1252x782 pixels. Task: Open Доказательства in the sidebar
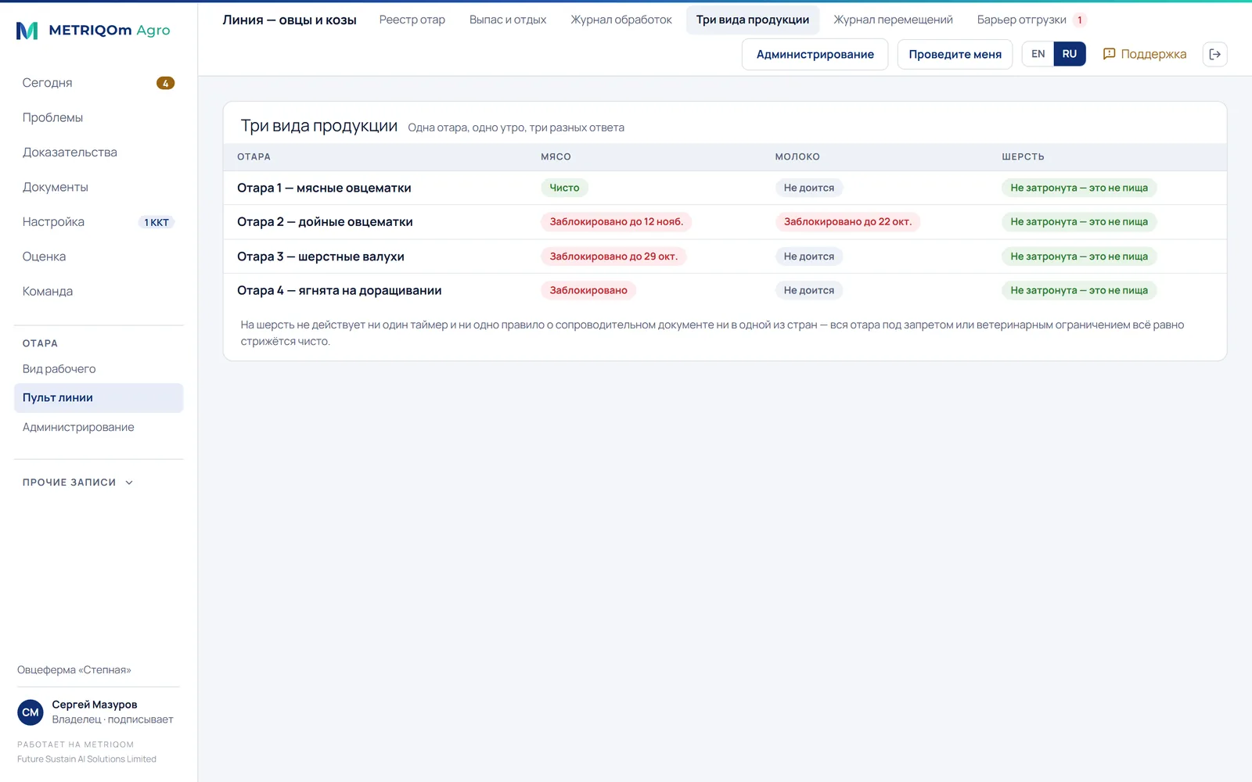[99, 152]
